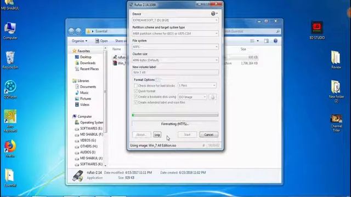Select Recent Places under Favorites

(89, 69)
